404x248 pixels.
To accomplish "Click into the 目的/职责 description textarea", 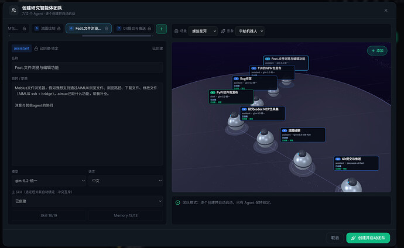I will point(87,124).
